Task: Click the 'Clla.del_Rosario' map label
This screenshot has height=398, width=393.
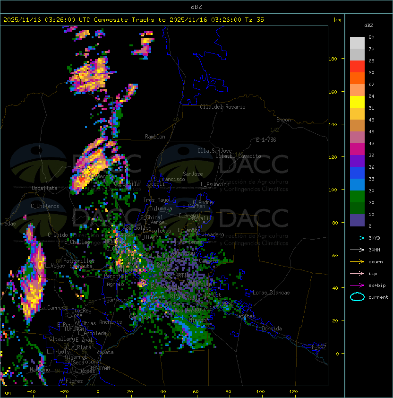Action: coord(222,107)
